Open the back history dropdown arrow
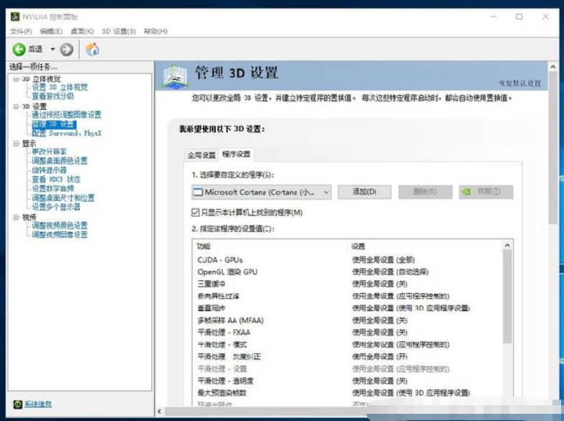This screenshot has height=421, width=564. click(x=53, y=49)
